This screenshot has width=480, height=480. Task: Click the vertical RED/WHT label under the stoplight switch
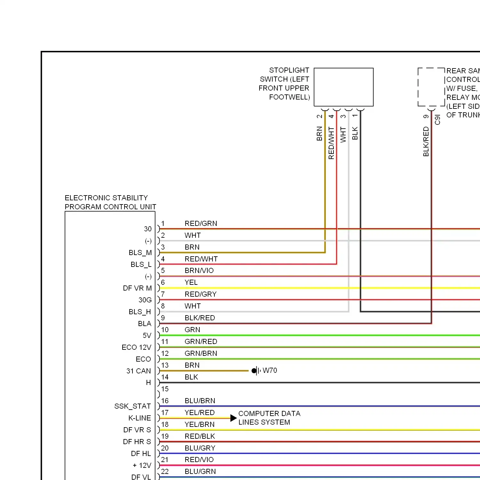click(331, 143)
